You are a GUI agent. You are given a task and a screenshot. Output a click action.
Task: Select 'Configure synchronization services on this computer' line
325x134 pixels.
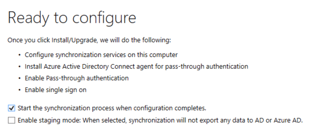click(101, 55)
